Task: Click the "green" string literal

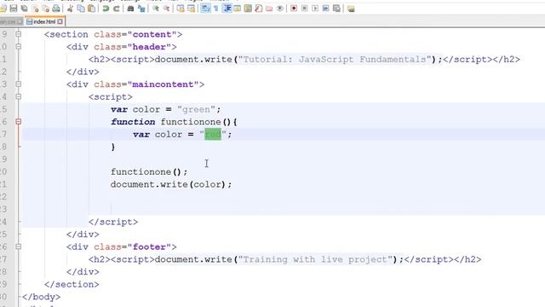Action: point(196,109)
